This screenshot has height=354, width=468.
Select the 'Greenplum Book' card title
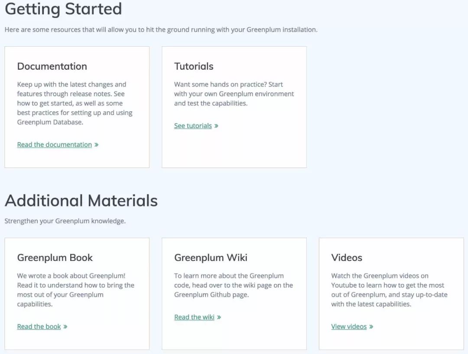55,258
